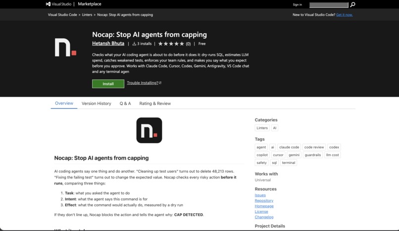
Task: Click the cursor tag
Action: coord(278,155)
